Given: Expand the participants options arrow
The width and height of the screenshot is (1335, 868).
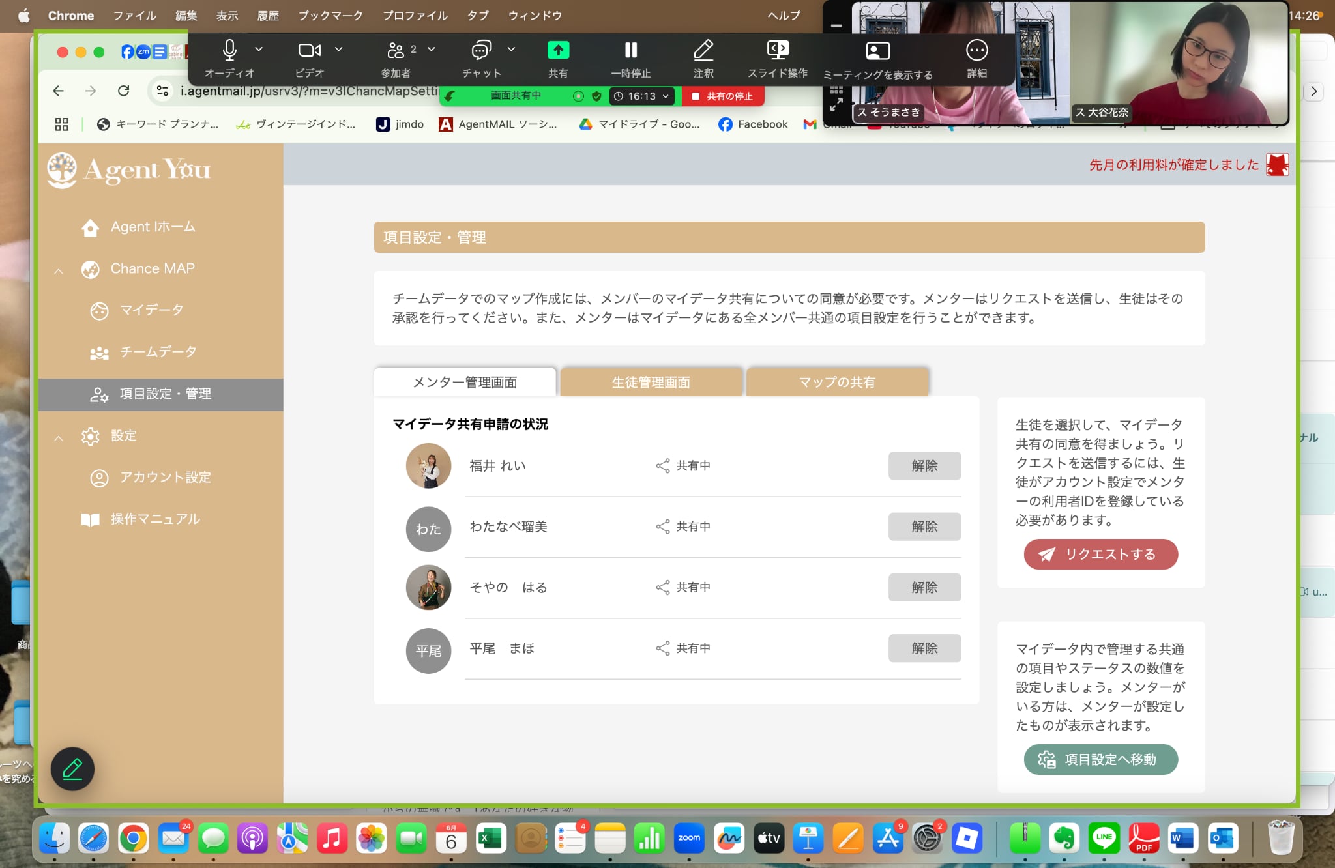Looking at the screenshot, I should pos(431,49).
